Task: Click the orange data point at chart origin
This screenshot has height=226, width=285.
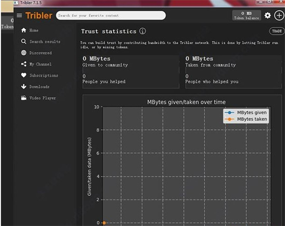Action: coord(104,223)
